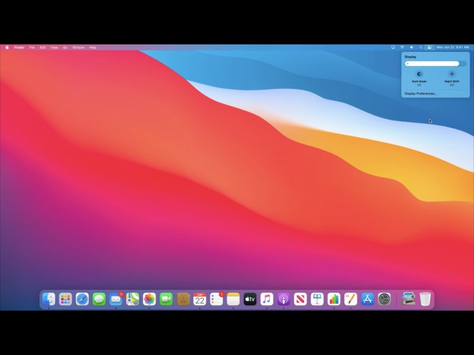This screenshot has width=474, height=355.
Task: Open the Notes app in the Dock
Action: 233,299
